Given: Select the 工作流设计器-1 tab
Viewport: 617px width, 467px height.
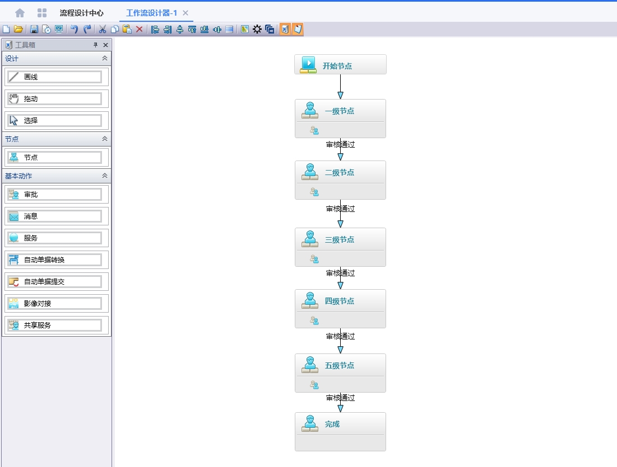Looking at the screenshot, I should 151,12.
